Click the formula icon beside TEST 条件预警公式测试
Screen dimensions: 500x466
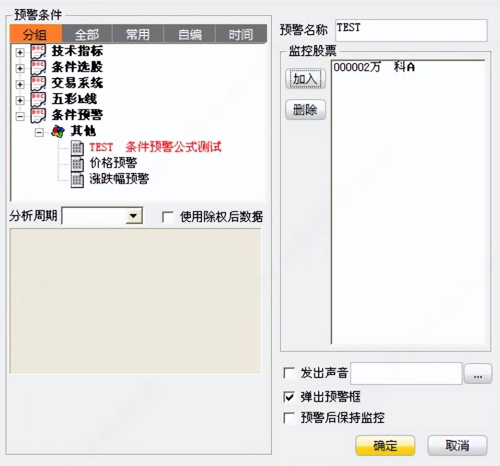pyautogui.click(x=77, y=148)
